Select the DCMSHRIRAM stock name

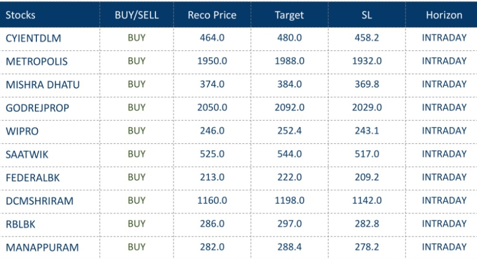(x=40, y=201)
